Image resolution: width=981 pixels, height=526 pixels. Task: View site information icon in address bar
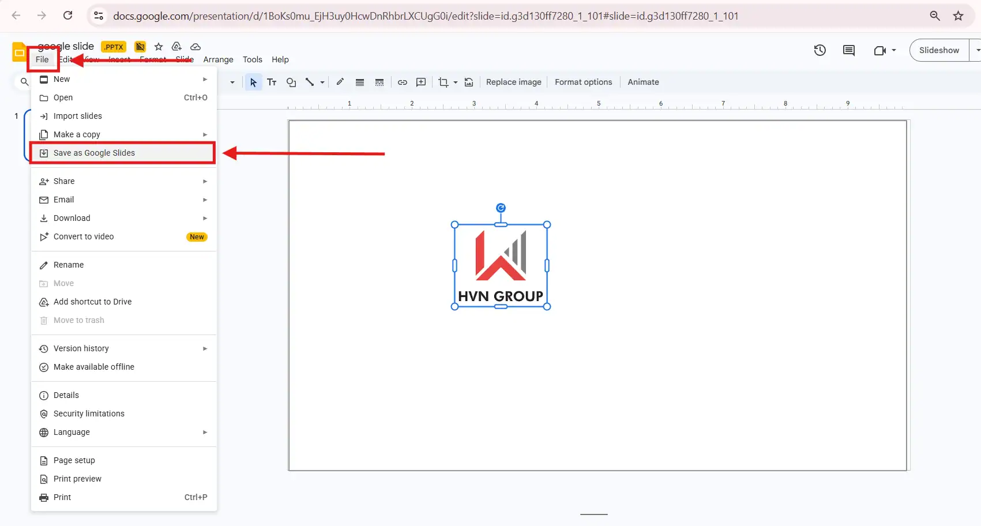(99, 16)
